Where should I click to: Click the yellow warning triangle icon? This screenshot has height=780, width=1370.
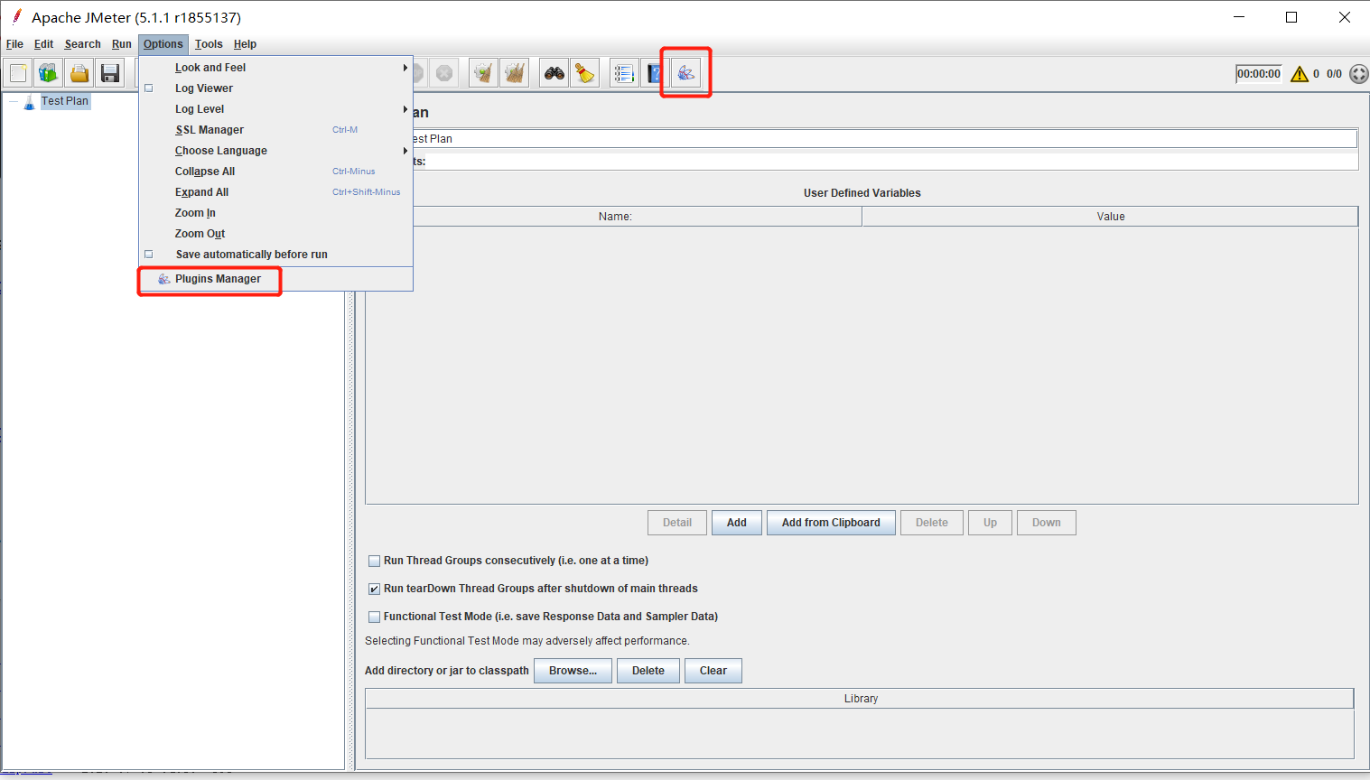[x=1300, y=74]
